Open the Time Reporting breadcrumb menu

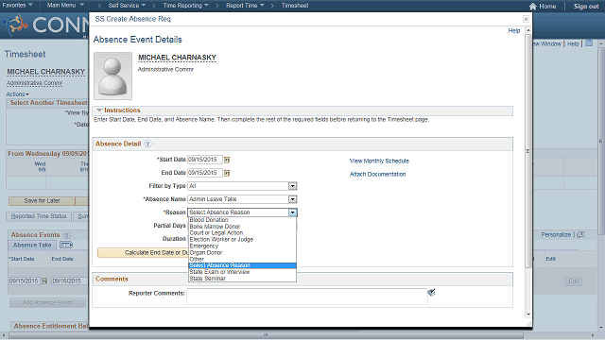coord(185,6)
